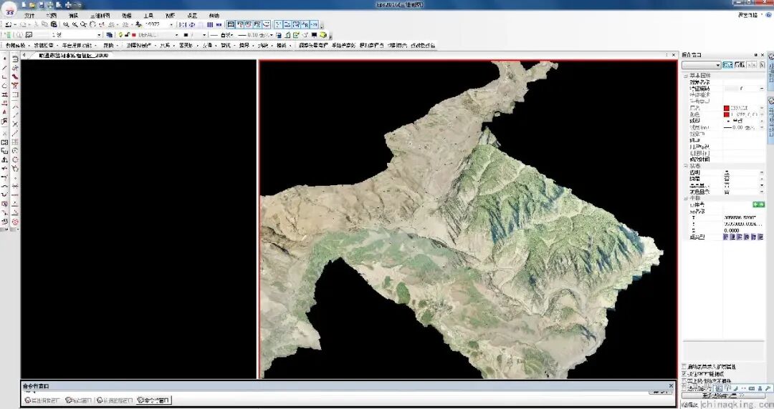Tick first checkbox below the properties panel
Screen dimensions: 774x409
pyautogui.click(x=684, y=367)
